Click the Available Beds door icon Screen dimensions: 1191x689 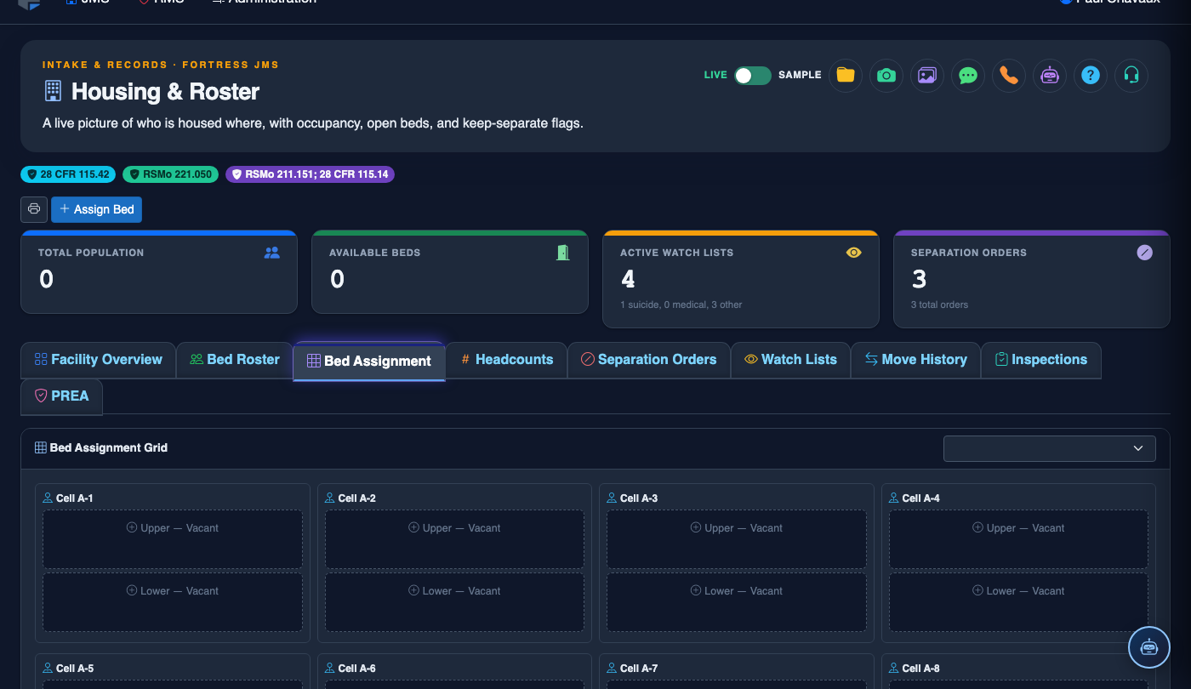pos(563,253)
